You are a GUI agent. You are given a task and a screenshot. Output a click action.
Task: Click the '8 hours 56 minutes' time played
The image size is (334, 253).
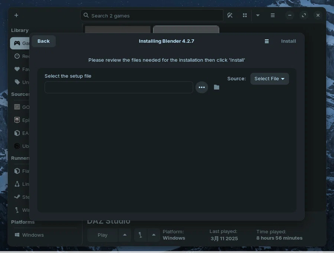(x=279, y=238)
